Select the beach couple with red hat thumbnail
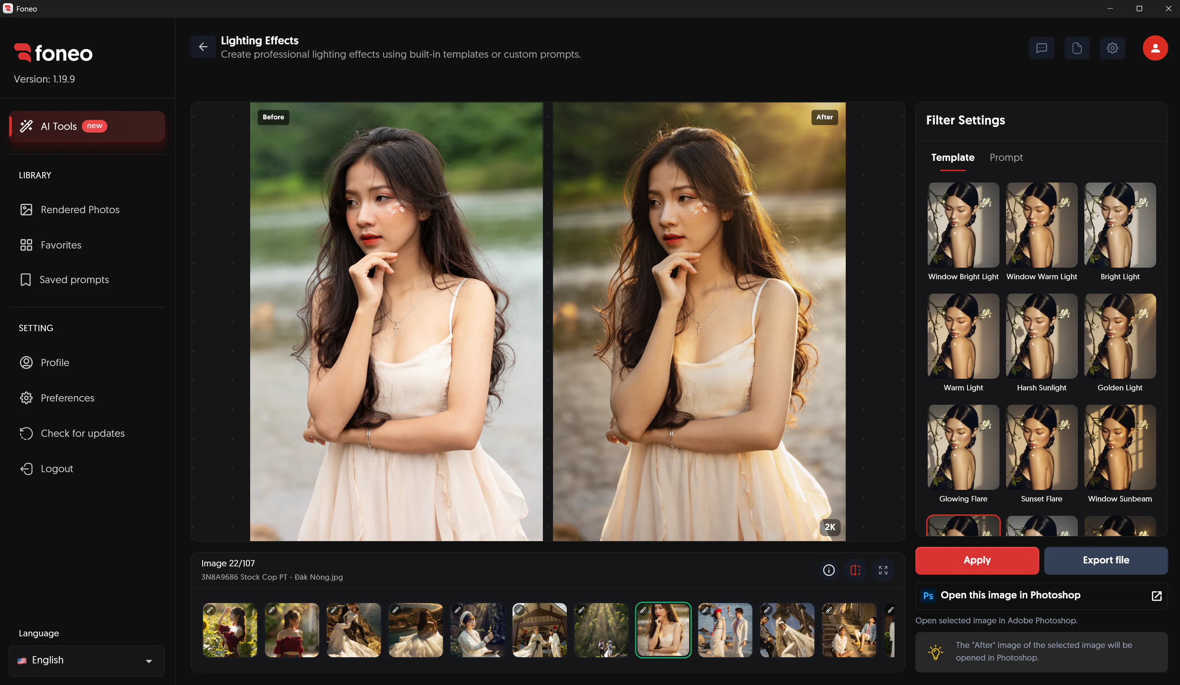 [x=725, y=630]
